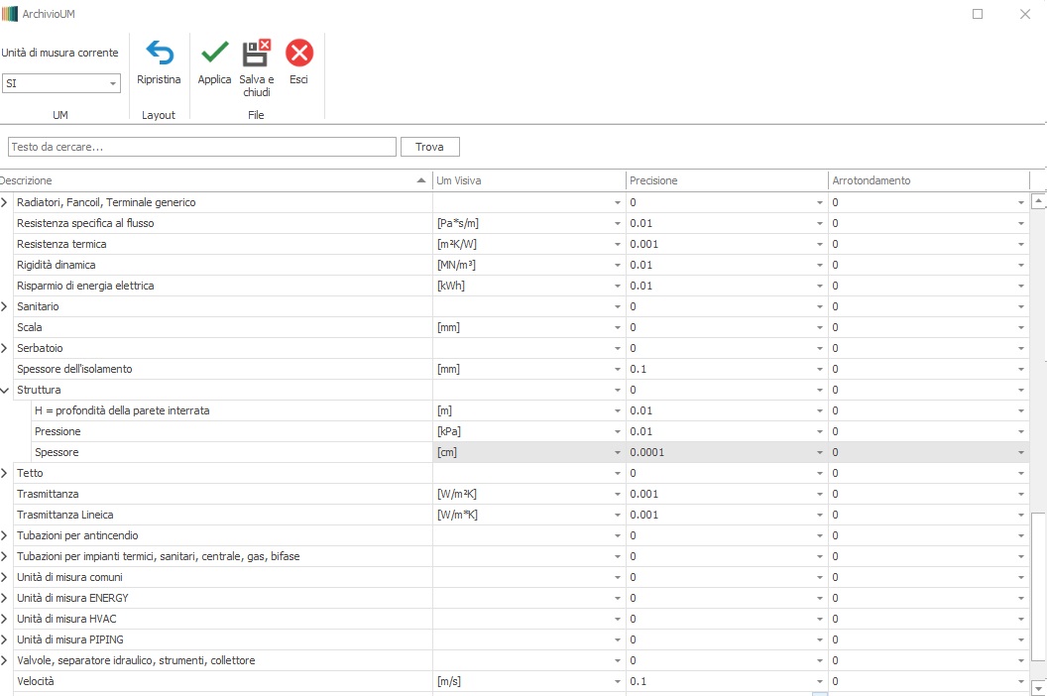The image size is (1047, 696).
Task: Click the ArchivioUM app icon in title bar
Action: click(x=10, y=14)
